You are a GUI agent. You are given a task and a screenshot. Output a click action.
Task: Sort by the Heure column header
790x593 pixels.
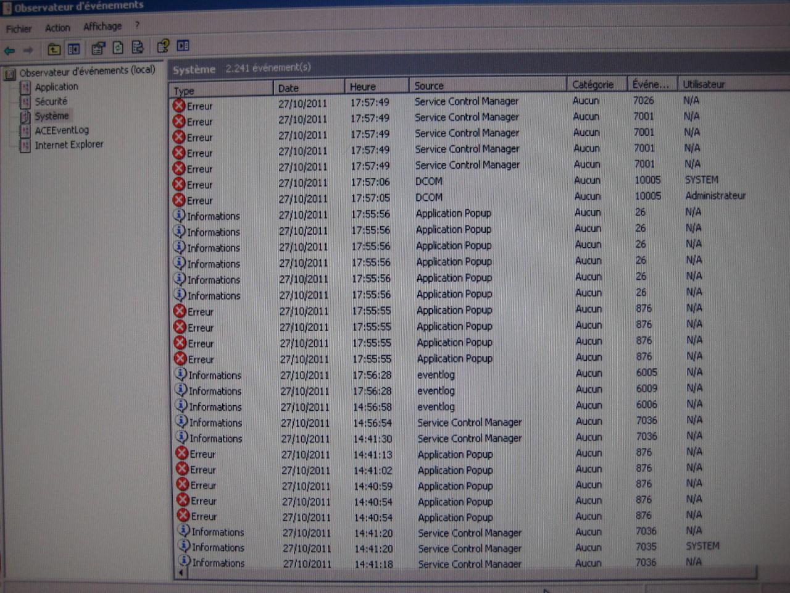click(376, 86)
